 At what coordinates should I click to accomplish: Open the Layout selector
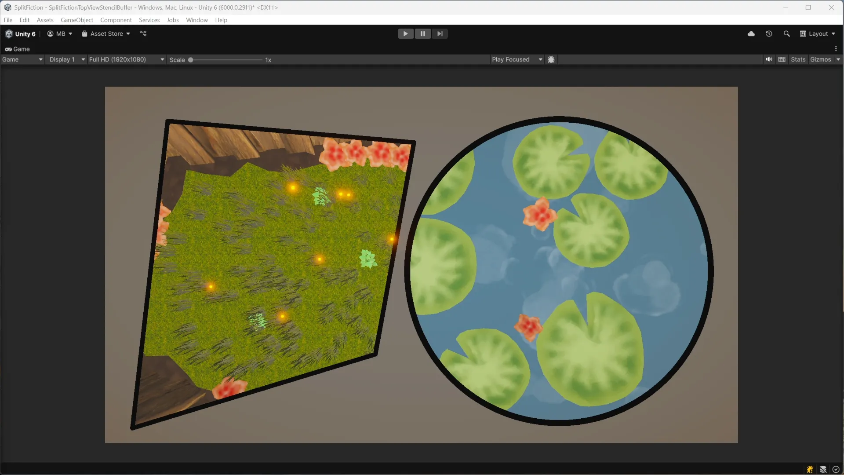pos(818,34)
